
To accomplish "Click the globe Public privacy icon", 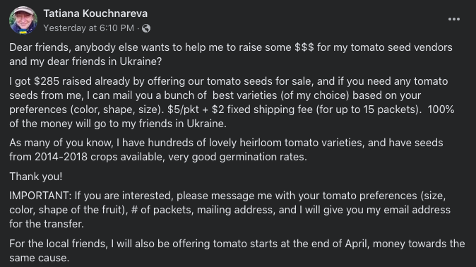I will click(146, 28).
